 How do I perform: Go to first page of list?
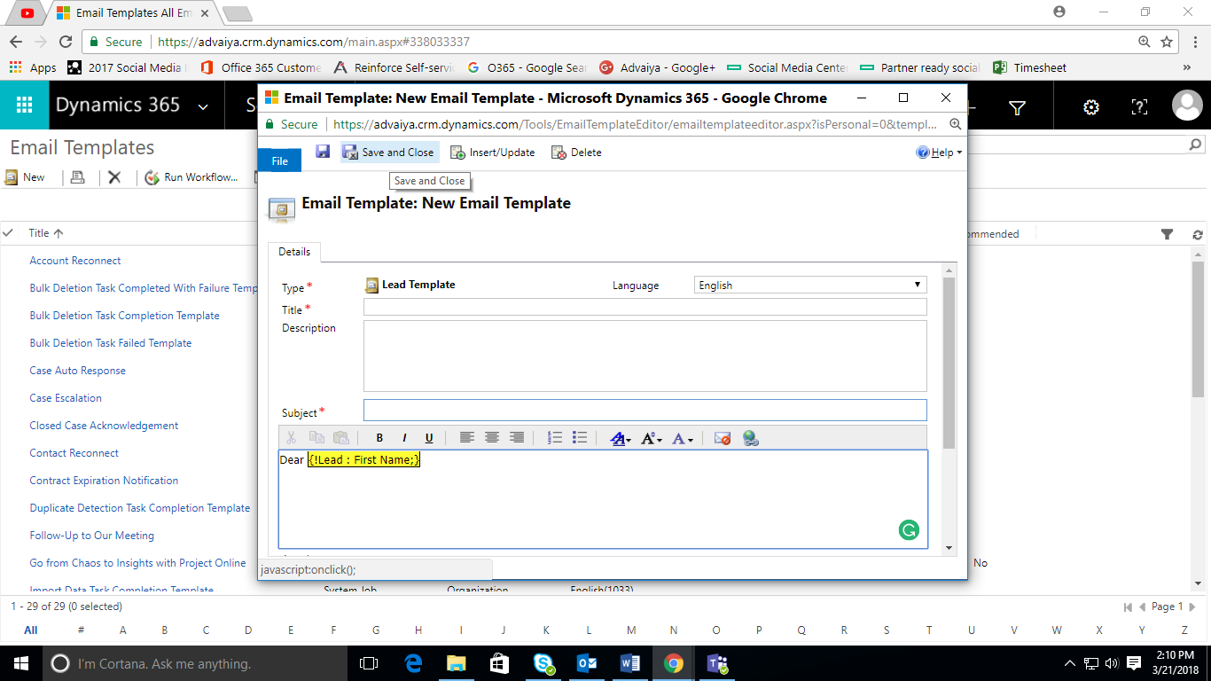[1128, 607]
